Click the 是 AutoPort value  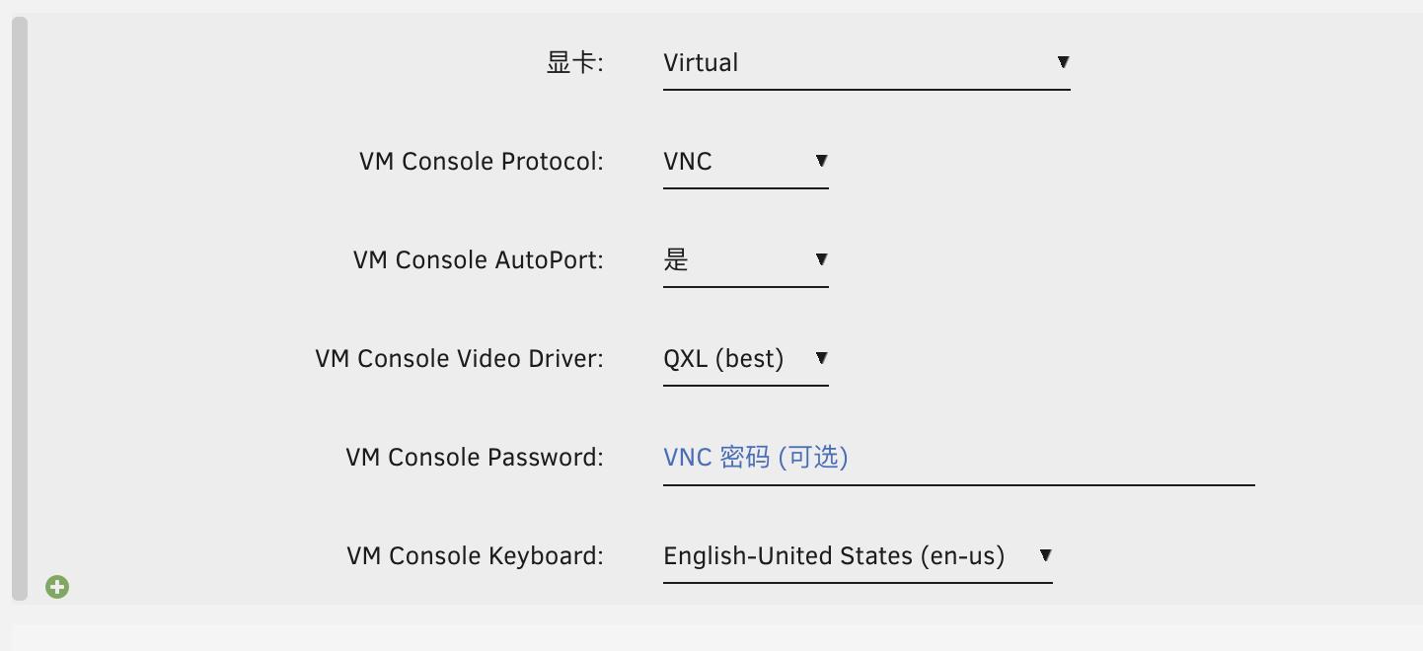[676, 259]
